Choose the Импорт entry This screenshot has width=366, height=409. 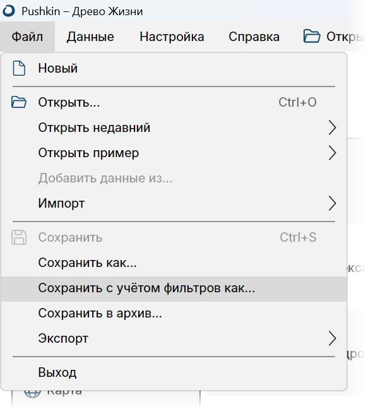[174, 203]
